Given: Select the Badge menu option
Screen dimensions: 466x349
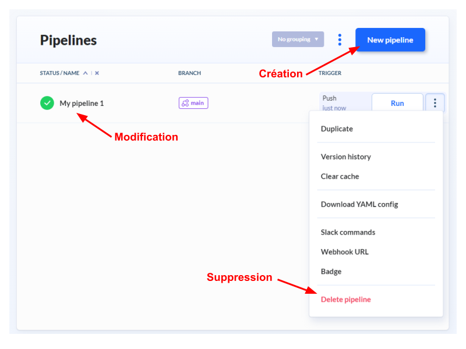Looking at the screenshot, I should (331, 272).
